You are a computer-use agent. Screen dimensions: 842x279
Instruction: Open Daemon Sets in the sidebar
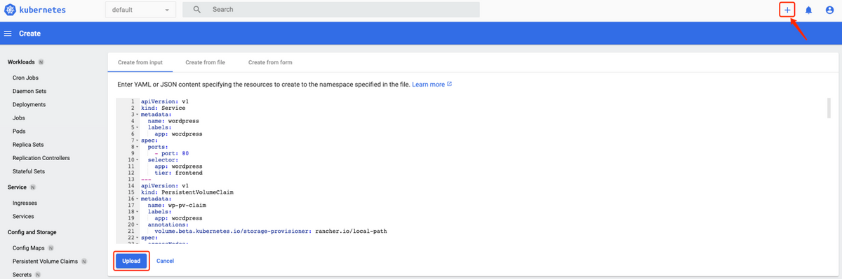pos(29,91)
